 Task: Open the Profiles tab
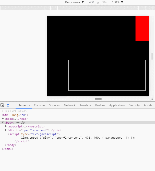pos(100,105)
